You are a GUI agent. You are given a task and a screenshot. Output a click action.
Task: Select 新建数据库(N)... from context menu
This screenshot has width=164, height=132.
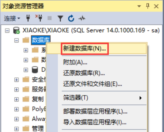click(84, 49)
